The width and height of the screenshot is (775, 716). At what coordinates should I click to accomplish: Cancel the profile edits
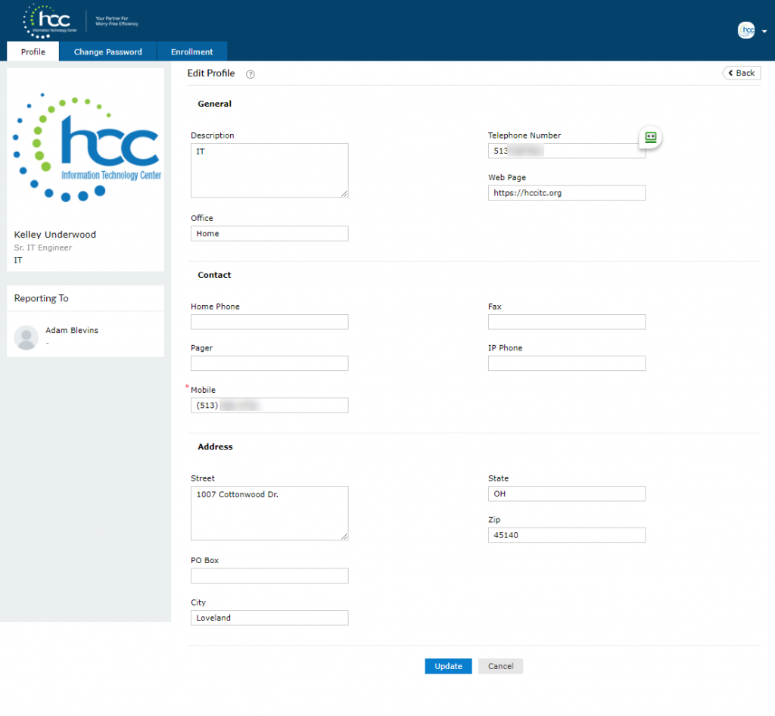[501, 666]
